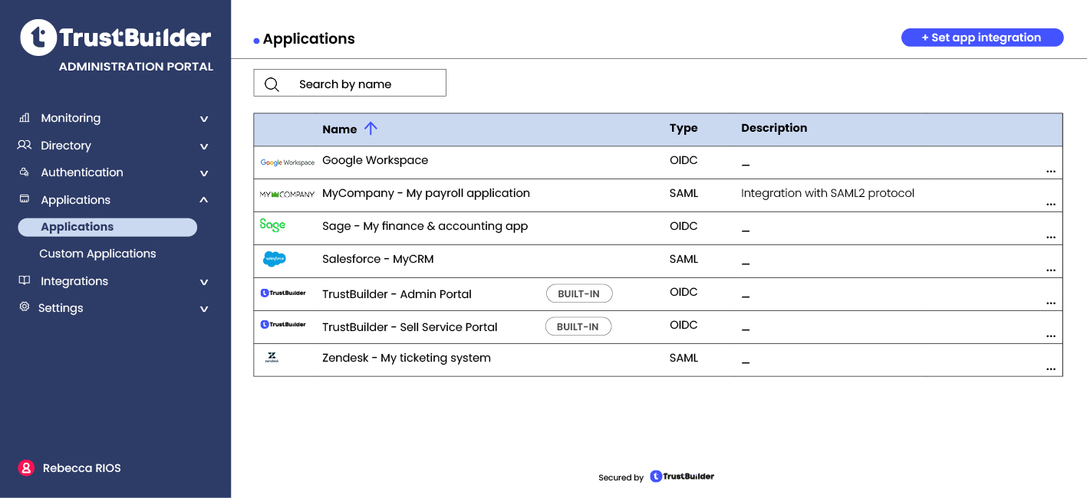Open the three-dot menu for Sage row

[x=1051, y=238]
